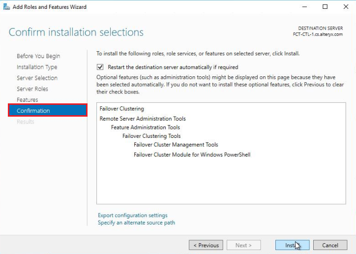Image resolution: width=356 pixels, height=254 pixels.
Task: Click the wizard icon in title bar
Action: [6, 7]
